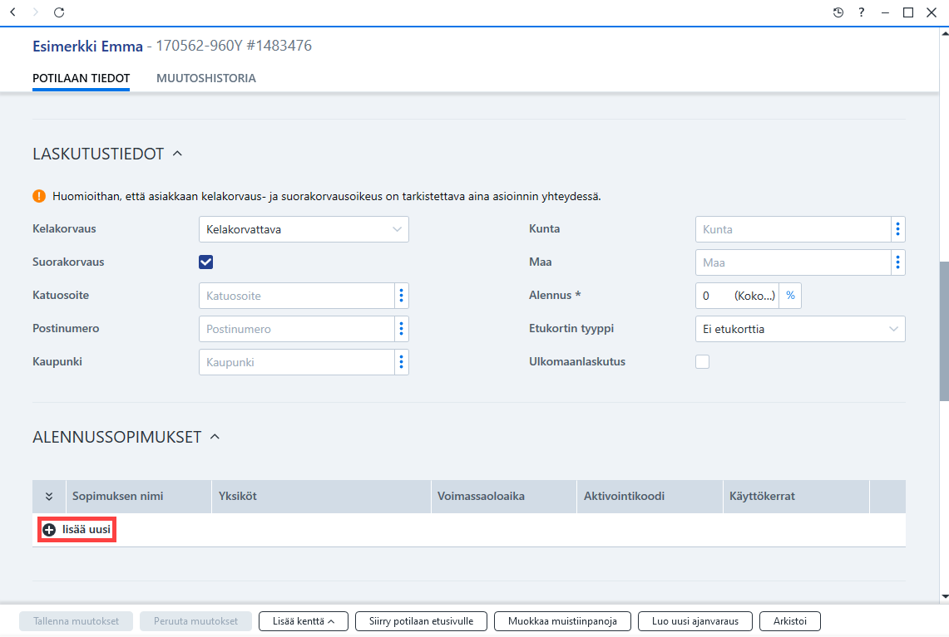Open the history clock icon
Image resolution: width=949 pixels, height=637 pixels.
click(x=838, y=12)
